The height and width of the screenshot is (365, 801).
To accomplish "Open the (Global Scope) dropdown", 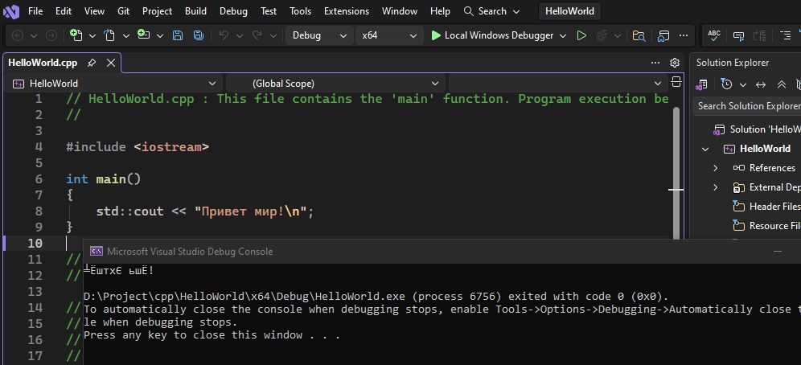I will (x=335, y=83).
